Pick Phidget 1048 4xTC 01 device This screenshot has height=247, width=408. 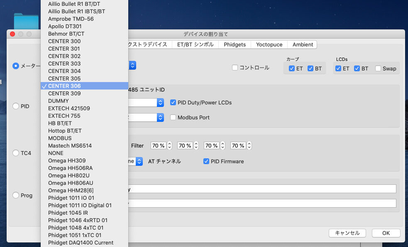[76, 228]
